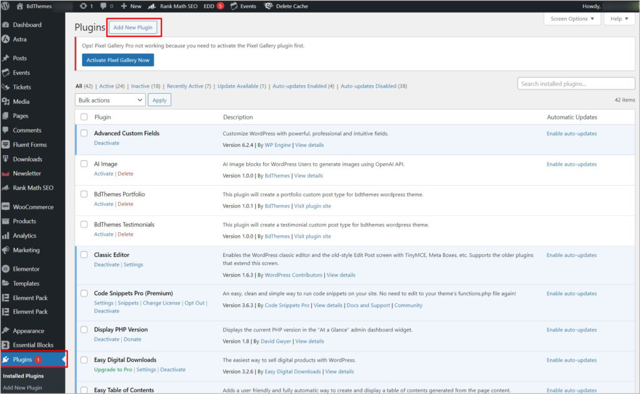
Task: Click the WooCommerce icon in sidebar
Action: point(6,206)
